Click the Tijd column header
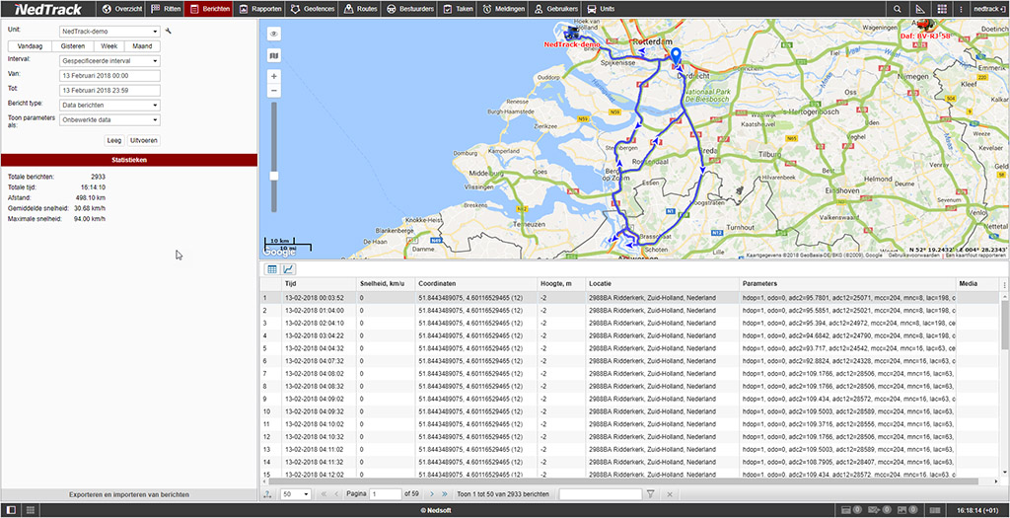 (x=319, y=283)
